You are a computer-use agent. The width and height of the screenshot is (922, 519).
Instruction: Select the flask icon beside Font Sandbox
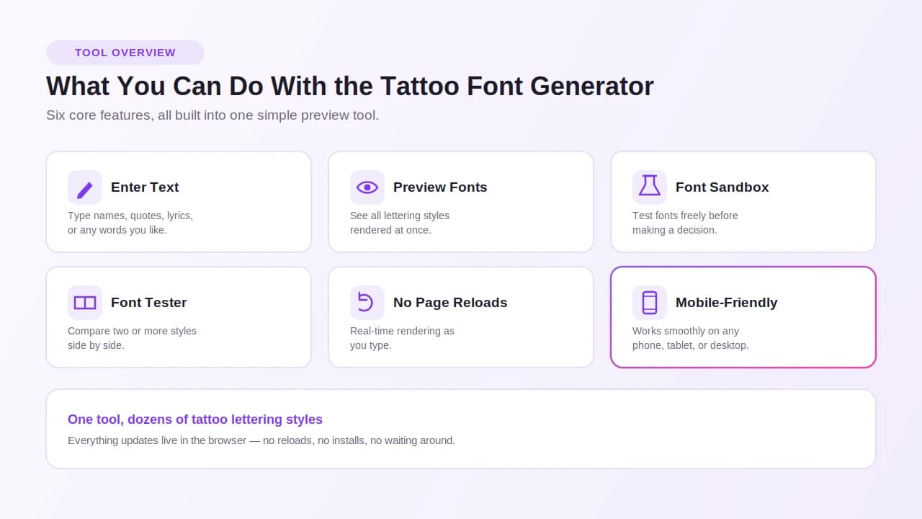pos(650,187)
